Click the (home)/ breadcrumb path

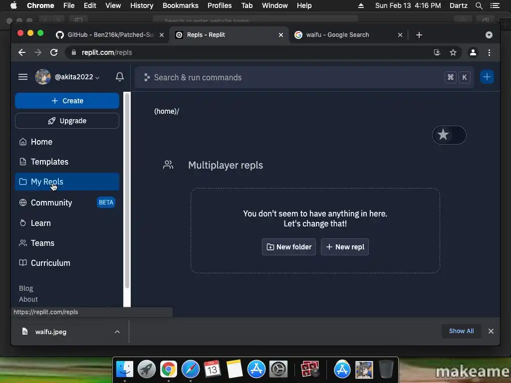[x=167, y=111]
